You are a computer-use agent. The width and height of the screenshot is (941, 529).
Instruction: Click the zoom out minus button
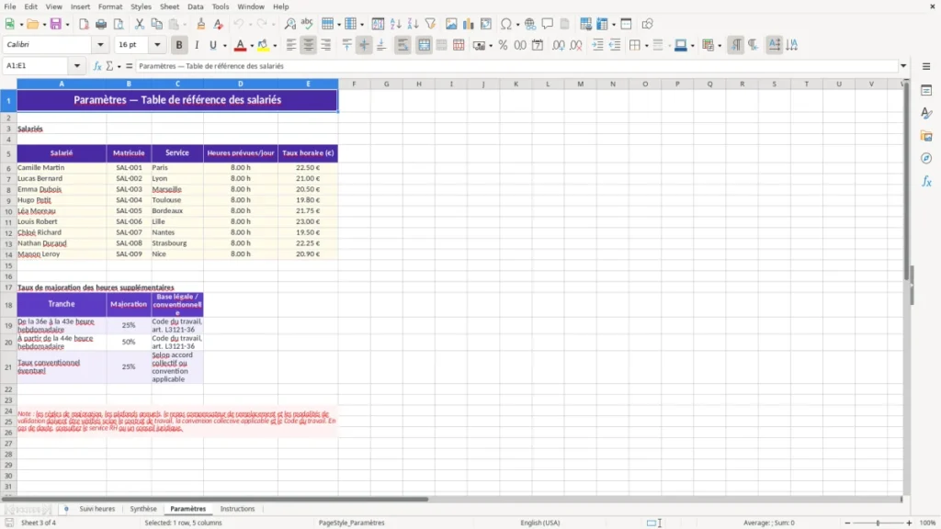[847, 523]
